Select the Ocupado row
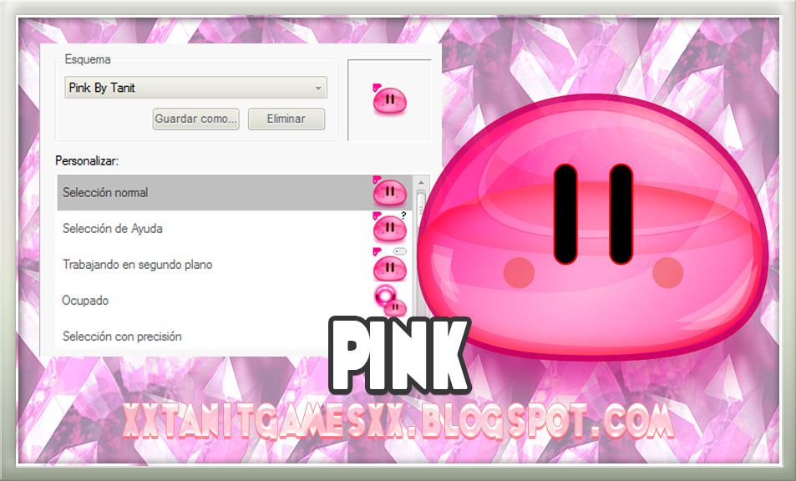 (x=236, y=301)
